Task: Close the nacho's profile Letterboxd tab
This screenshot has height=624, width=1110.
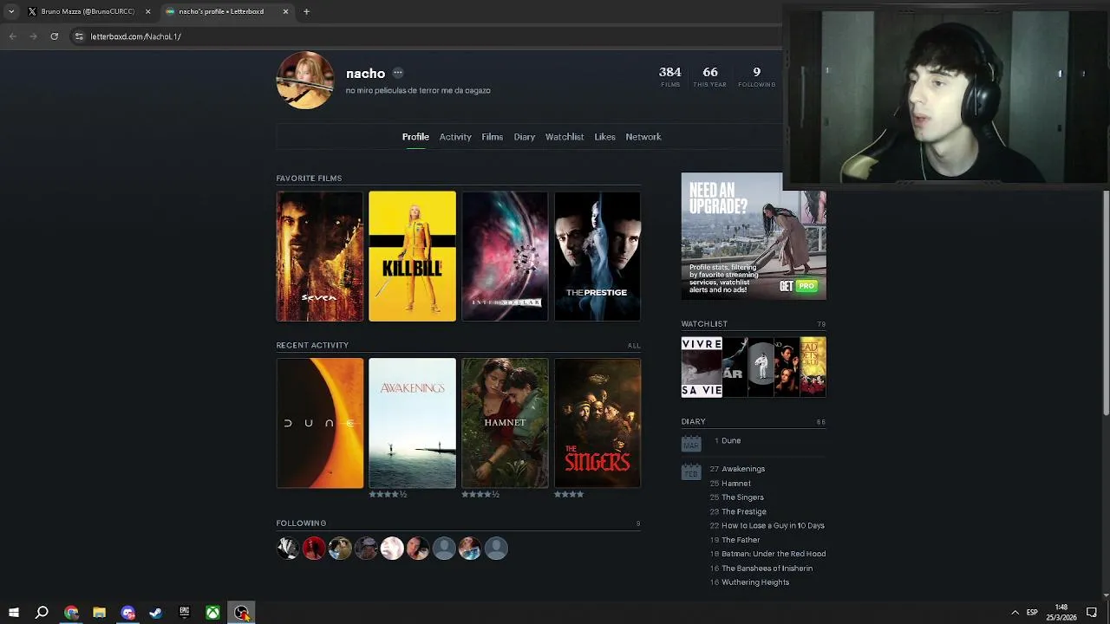Action: coord(285,11)
